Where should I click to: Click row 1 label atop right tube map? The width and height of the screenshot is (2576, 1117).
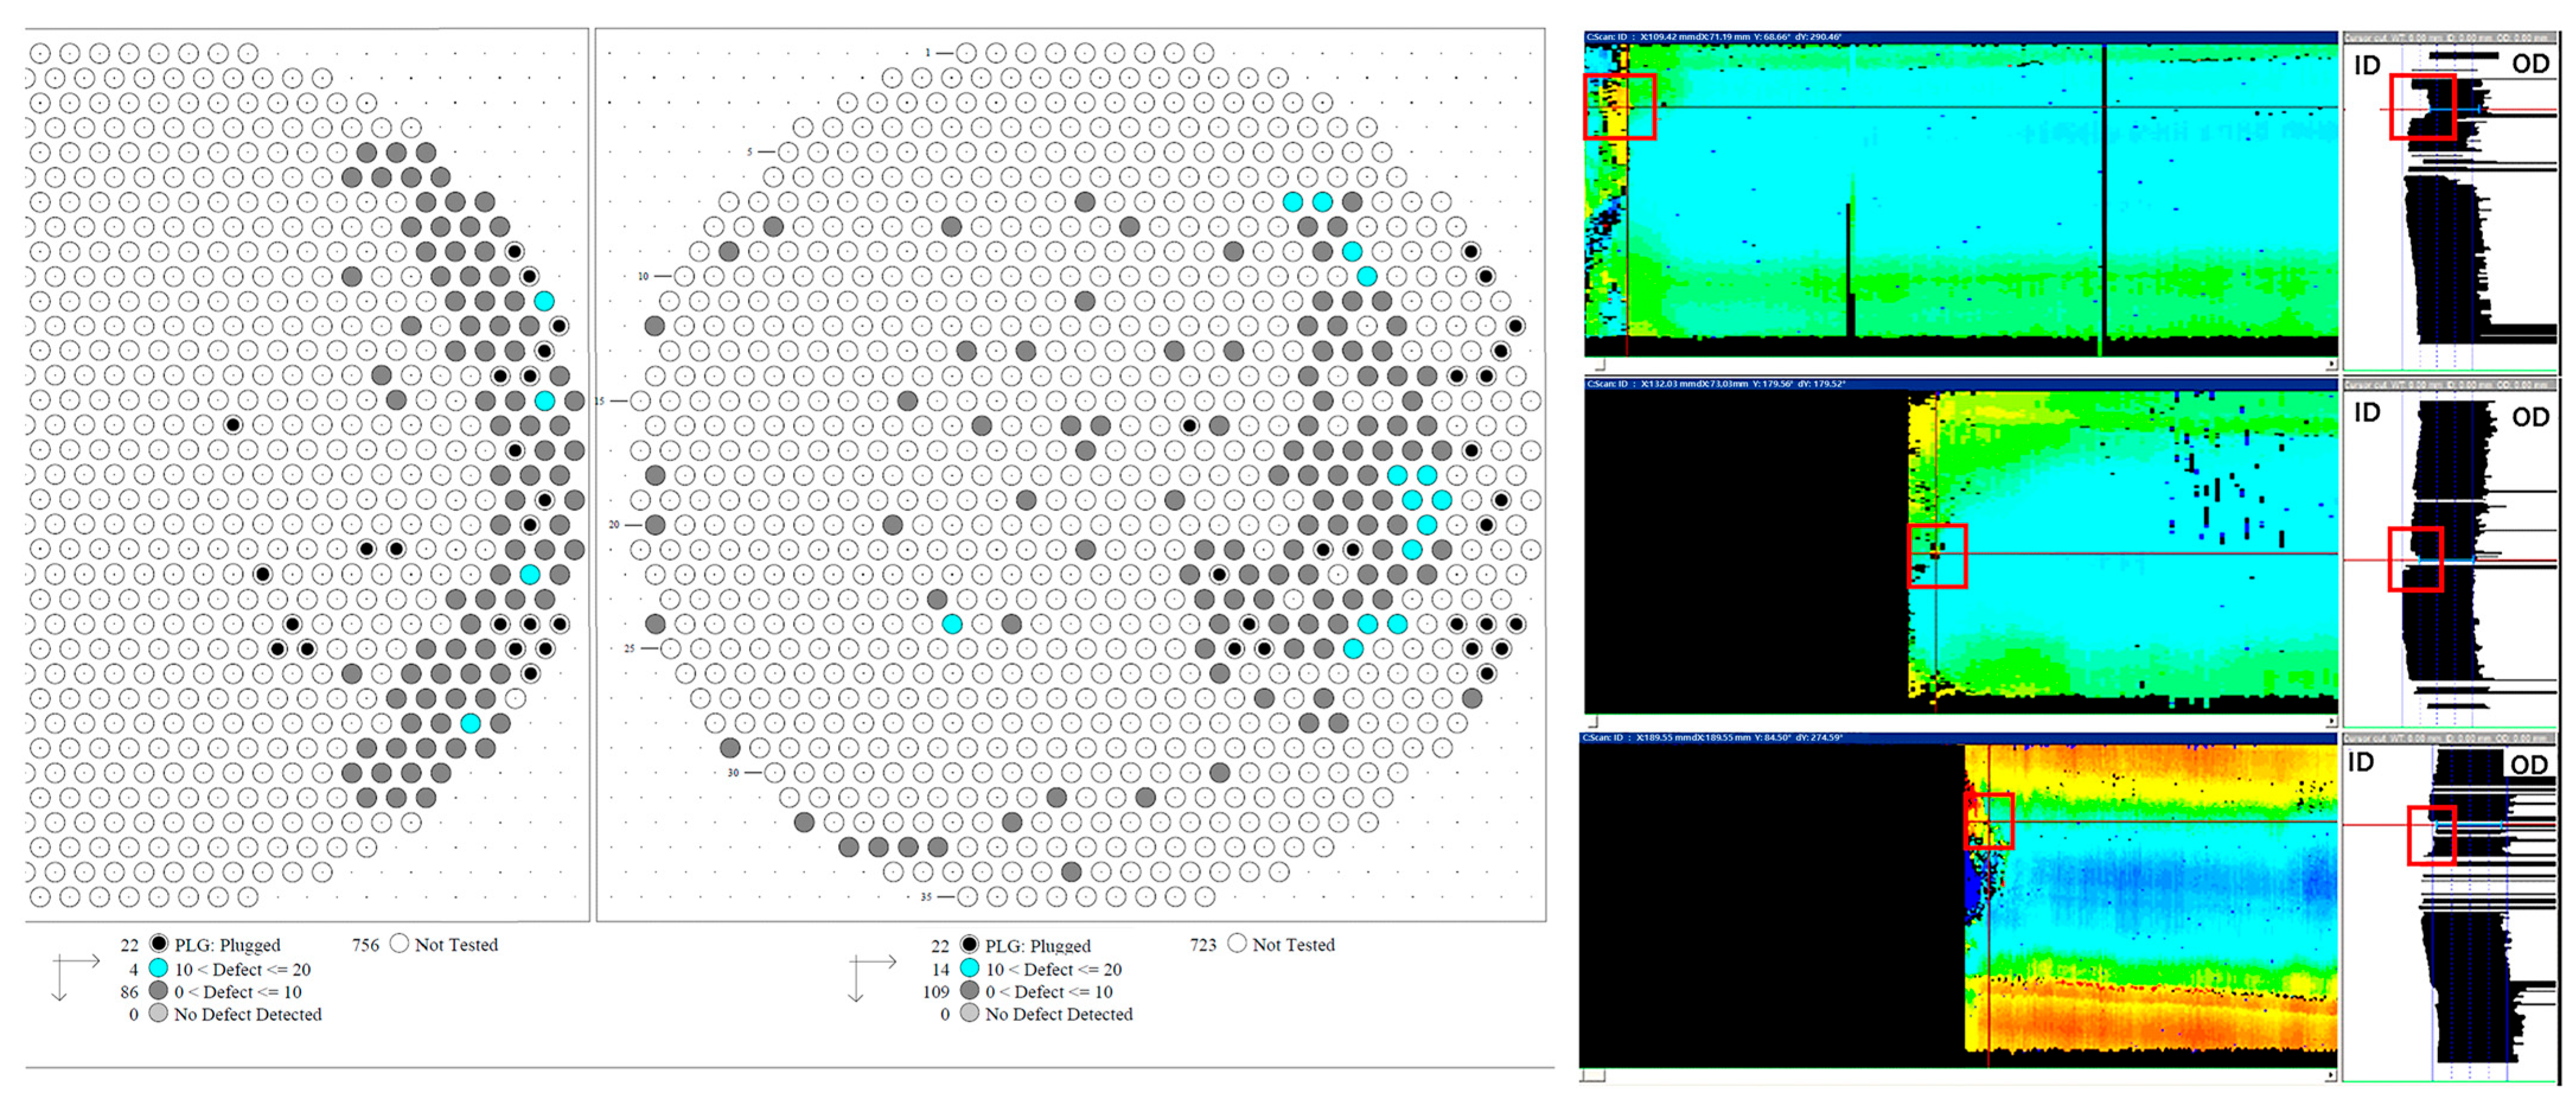pyautogui.click(x=928, y=52)
